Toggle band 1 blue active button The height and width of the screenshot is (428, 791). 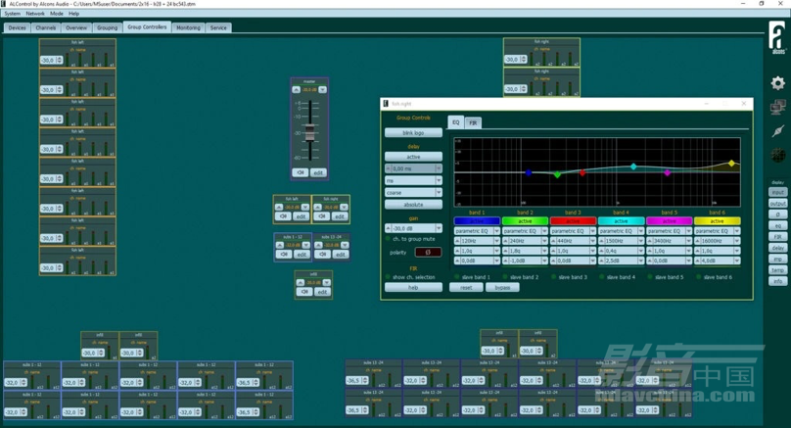point(477,221)
